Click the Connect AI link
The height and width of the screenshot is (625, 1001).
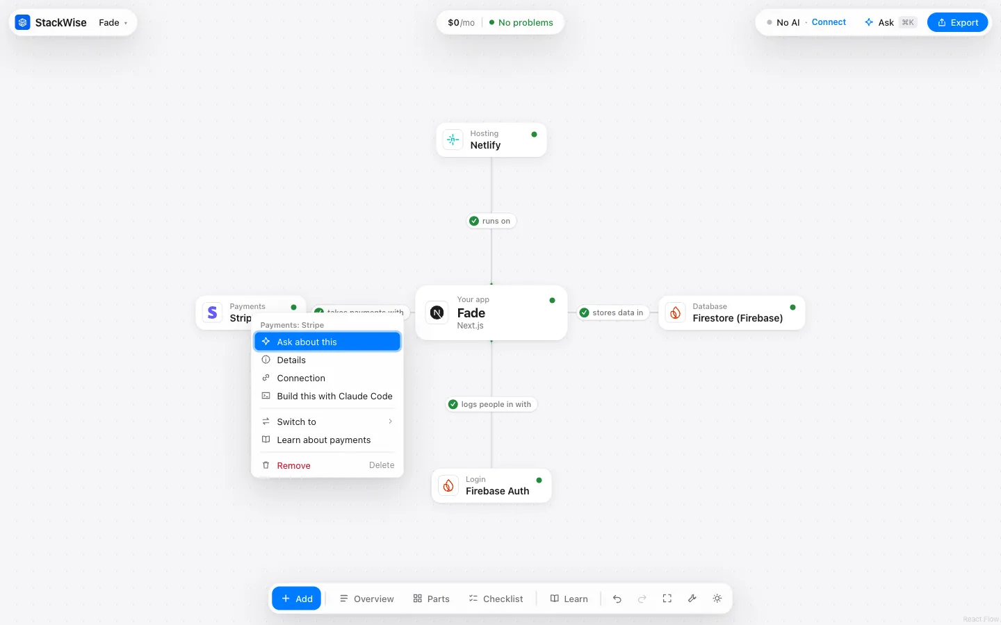pos(829,22)
